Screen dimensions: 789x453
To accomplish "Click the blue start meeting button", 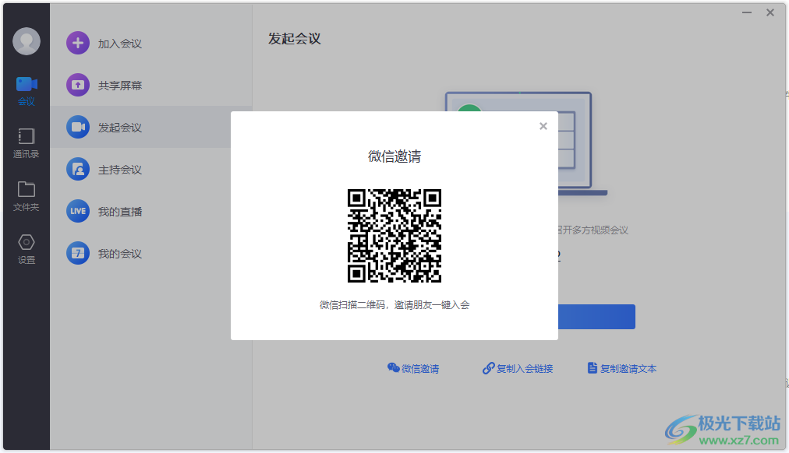I will point(596,316).
